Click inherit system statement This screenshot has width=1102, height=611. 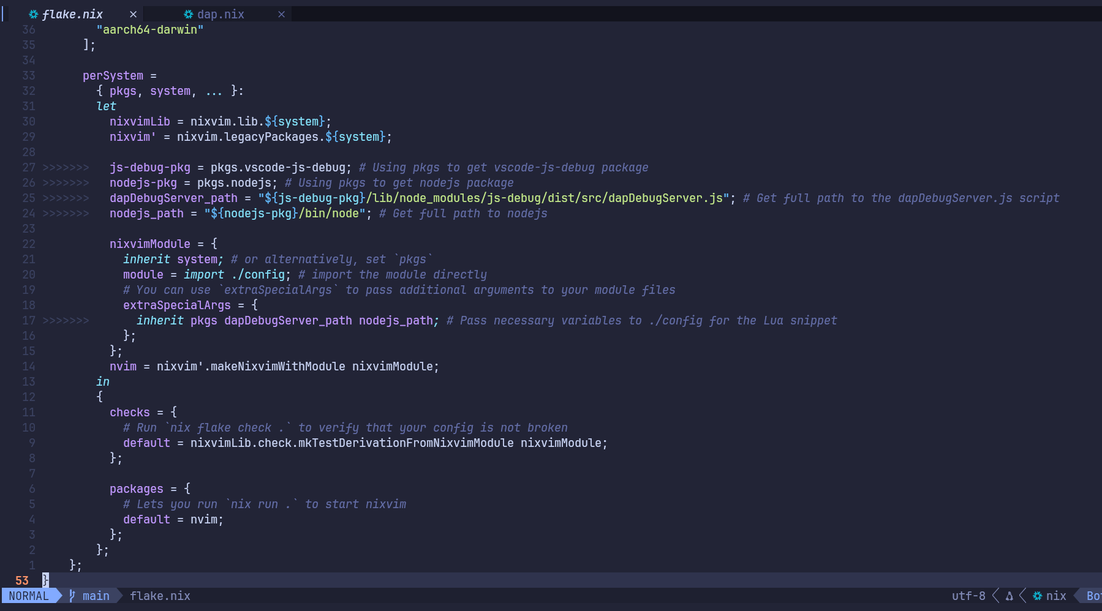[x=173, y=259]
